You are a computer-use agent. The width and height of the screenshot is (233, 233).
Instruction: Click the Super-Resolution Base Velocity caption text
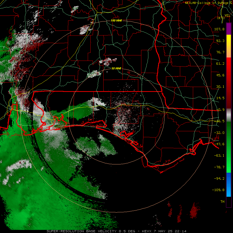pos(116,231)
